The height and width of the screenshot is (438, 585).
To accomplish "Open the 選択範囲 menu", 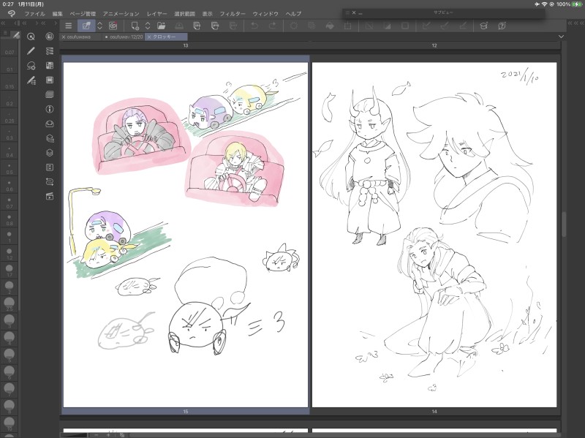I will point(185,14).
